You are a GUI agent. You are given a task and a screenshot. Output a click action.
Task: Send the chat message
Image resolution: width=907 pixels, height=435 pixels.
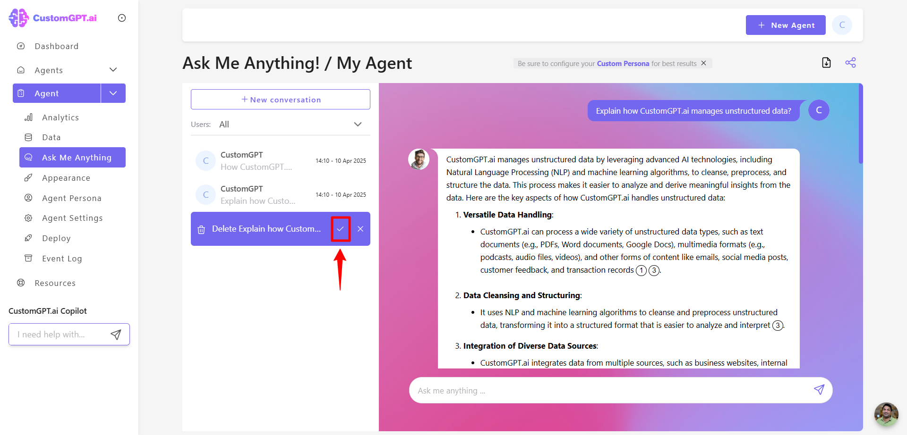click(819, 390)
